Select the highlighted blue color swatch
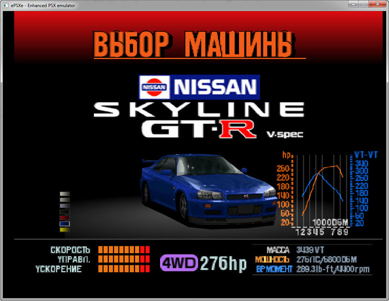The width and height of the screenshot is (389, 301). coord(64,223)
